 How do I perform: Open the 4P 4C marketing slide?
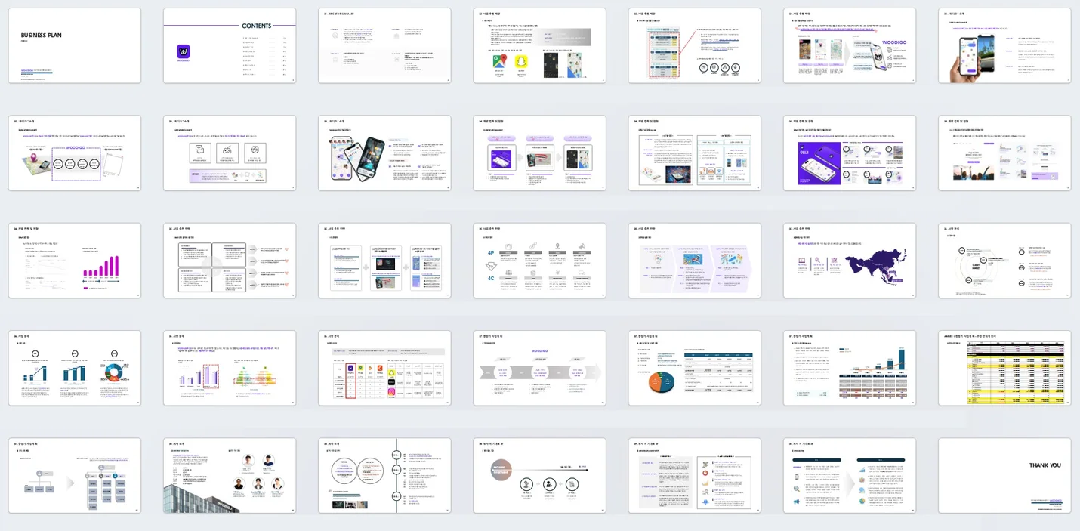coord(539,261)
